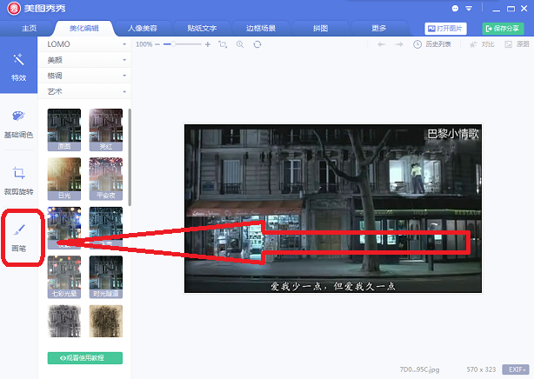Click the file name 7D0...95C.jpg
Image resolution: width=534 pixels, height=379 pixels.
[x=419, y=369]
